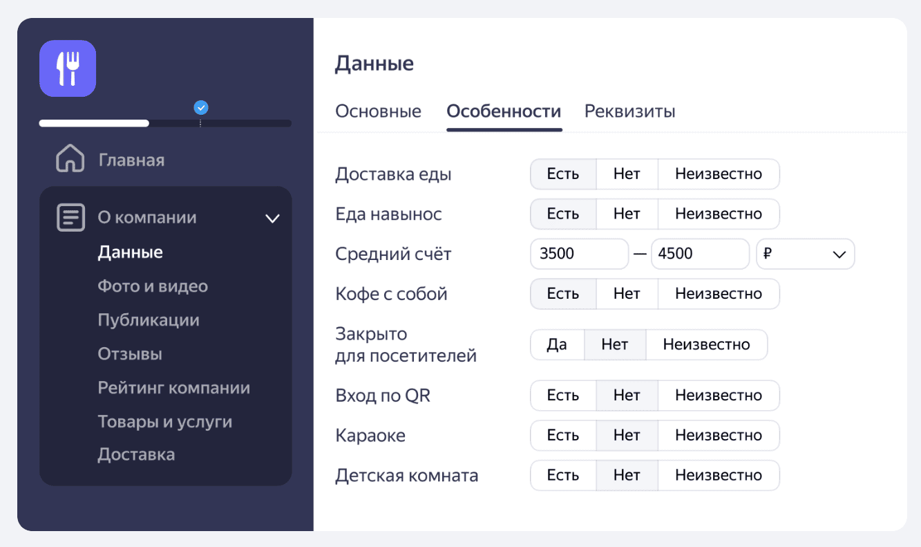Set Караоке to Есть
Viewport: 921px width, 547px height.
click(563, 436)
